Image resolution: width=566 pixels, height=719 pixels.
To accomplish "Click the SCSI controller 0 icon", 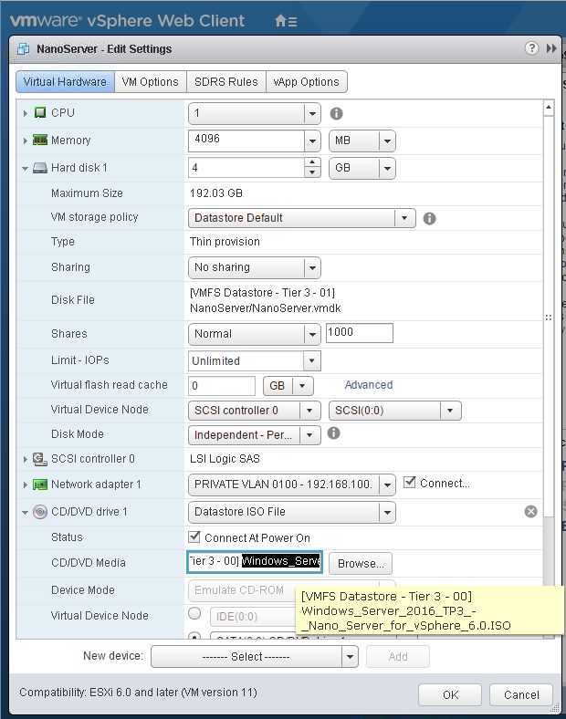I will 40,459.
